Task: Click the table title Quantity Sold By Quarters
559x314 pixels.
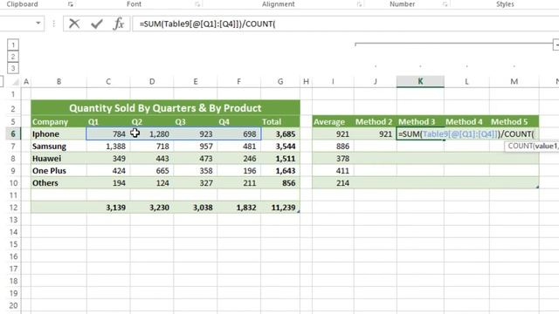Action: pyautogui.click(x=165, y=108)
